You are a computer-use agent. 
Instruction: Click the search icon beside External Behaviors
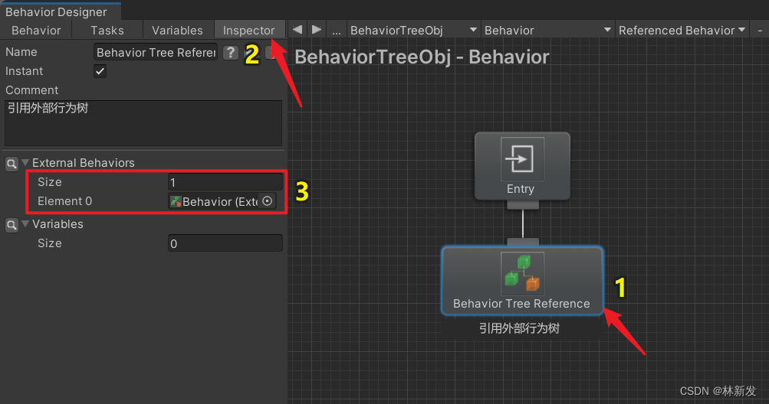coord(12,164)
